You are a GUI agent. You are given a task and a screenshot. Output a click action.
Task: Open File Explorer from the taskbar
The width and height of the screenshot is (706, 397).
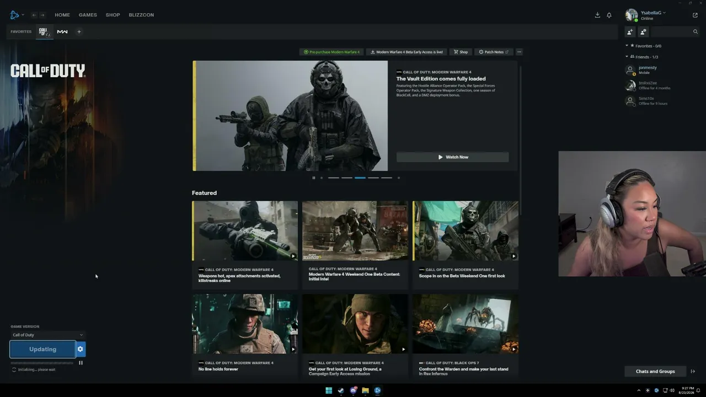[365, 390]
